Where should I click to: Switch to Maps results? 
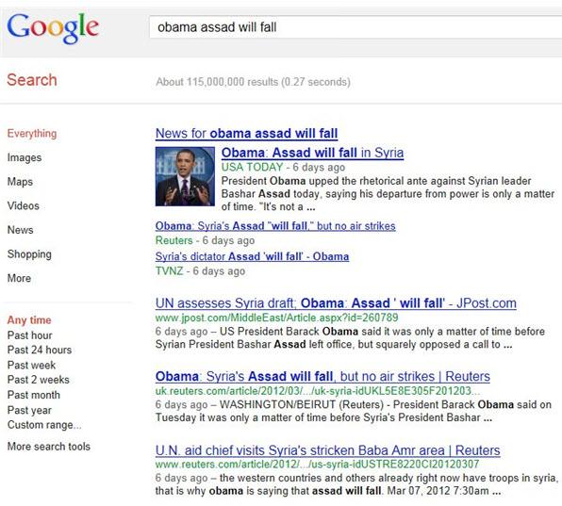[20, 182]
